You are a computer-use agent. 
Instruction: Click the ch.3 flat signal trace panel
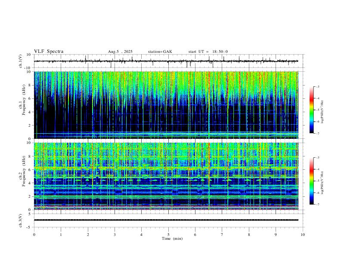[x=169, y=220]
